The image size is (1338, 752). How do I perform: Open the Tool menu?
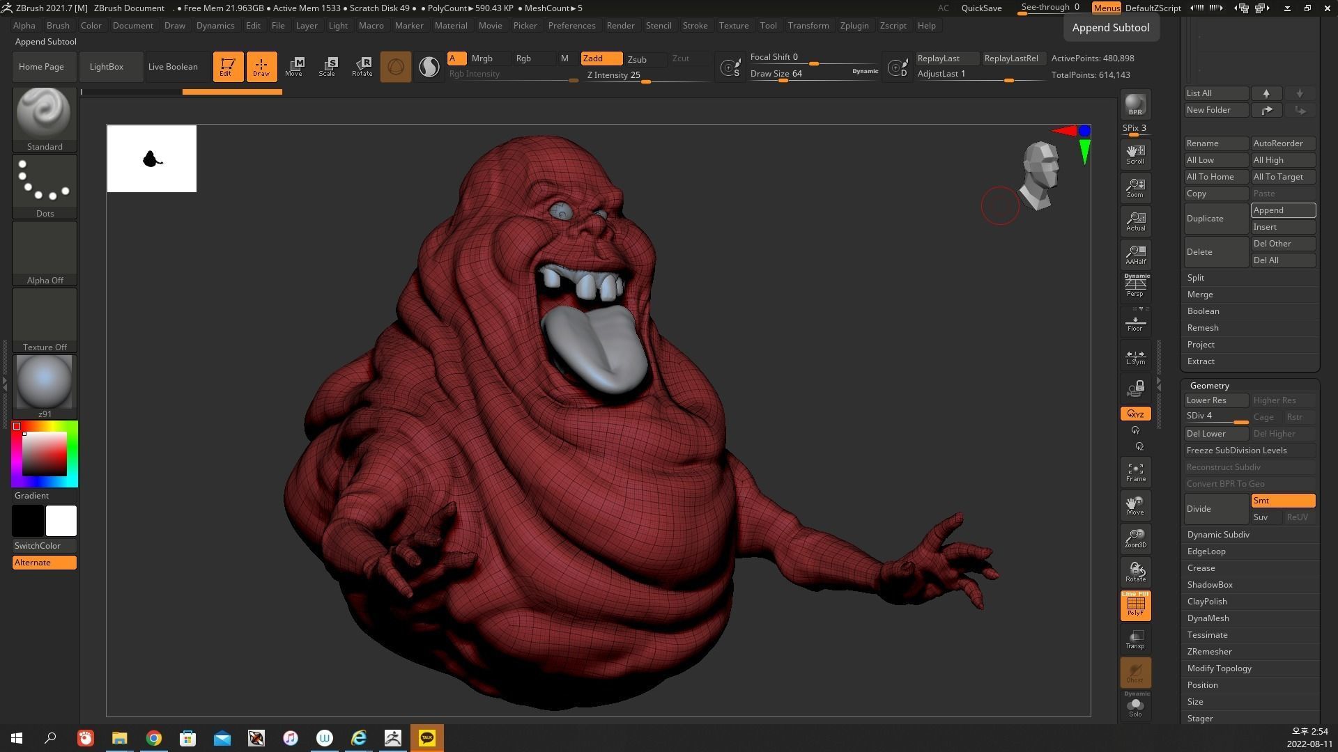(768, 26)
